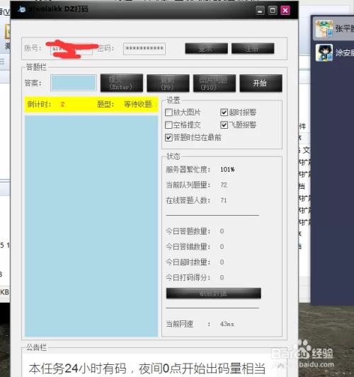This screenshot has width=354, height=377.
Task: Click the 在线答题人数 value 71
Action: coord(224,200)
